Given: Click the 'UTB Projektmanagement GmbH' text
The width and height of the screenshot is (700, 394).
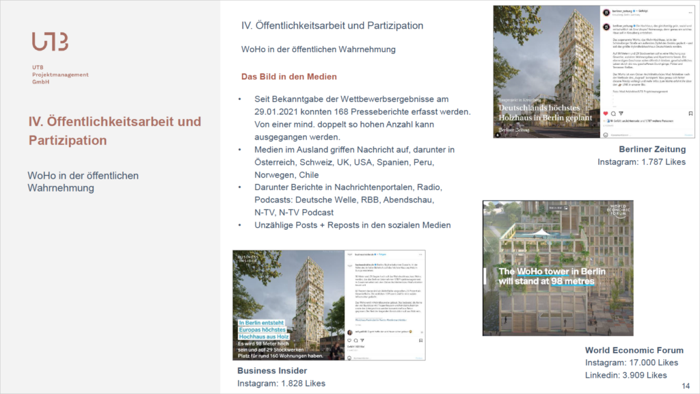Looking at the screenshot, I should coord(60,75).
